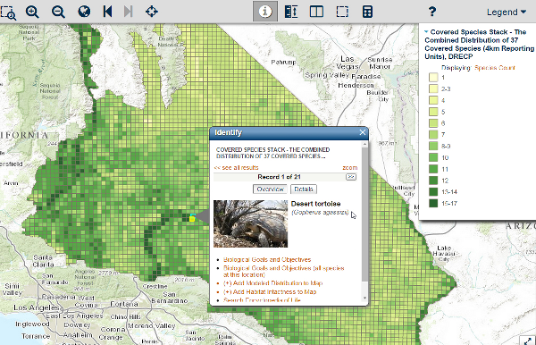This screenshot has width=536, height=345.
Task: Click the Los Angeles map label
Action: pyautogui.click(x=37, y=307)
